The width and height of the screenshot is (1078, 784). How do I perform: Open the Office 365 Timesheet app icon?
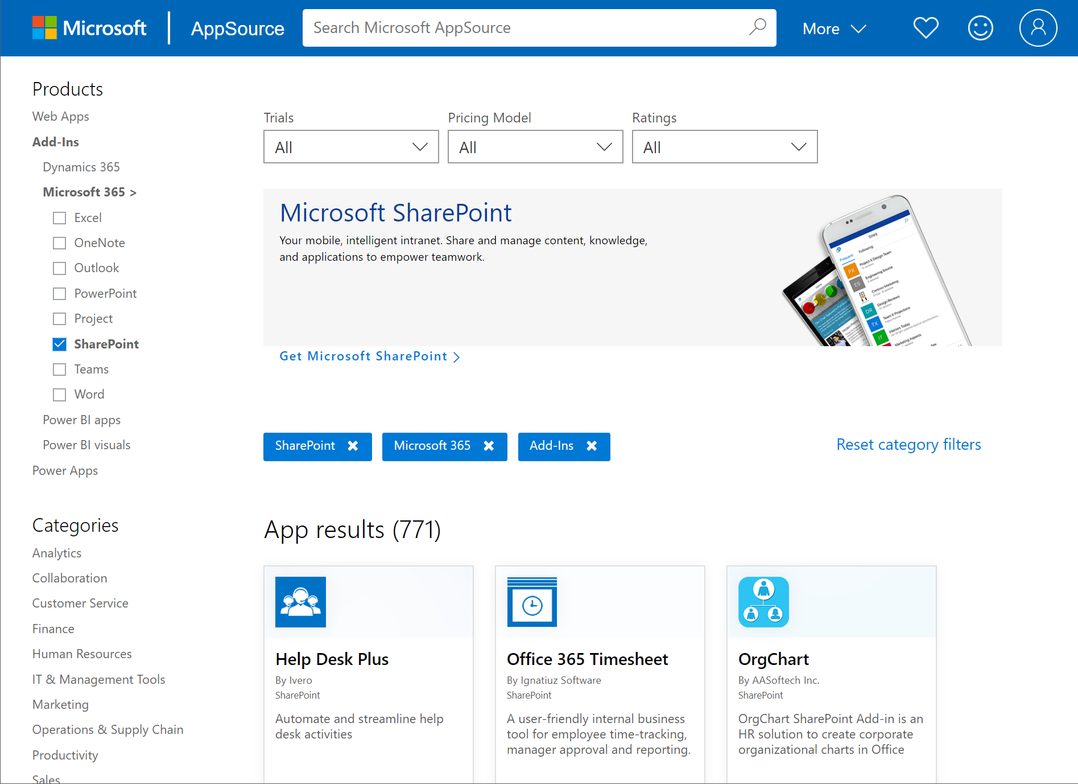(x=532, y=602)
